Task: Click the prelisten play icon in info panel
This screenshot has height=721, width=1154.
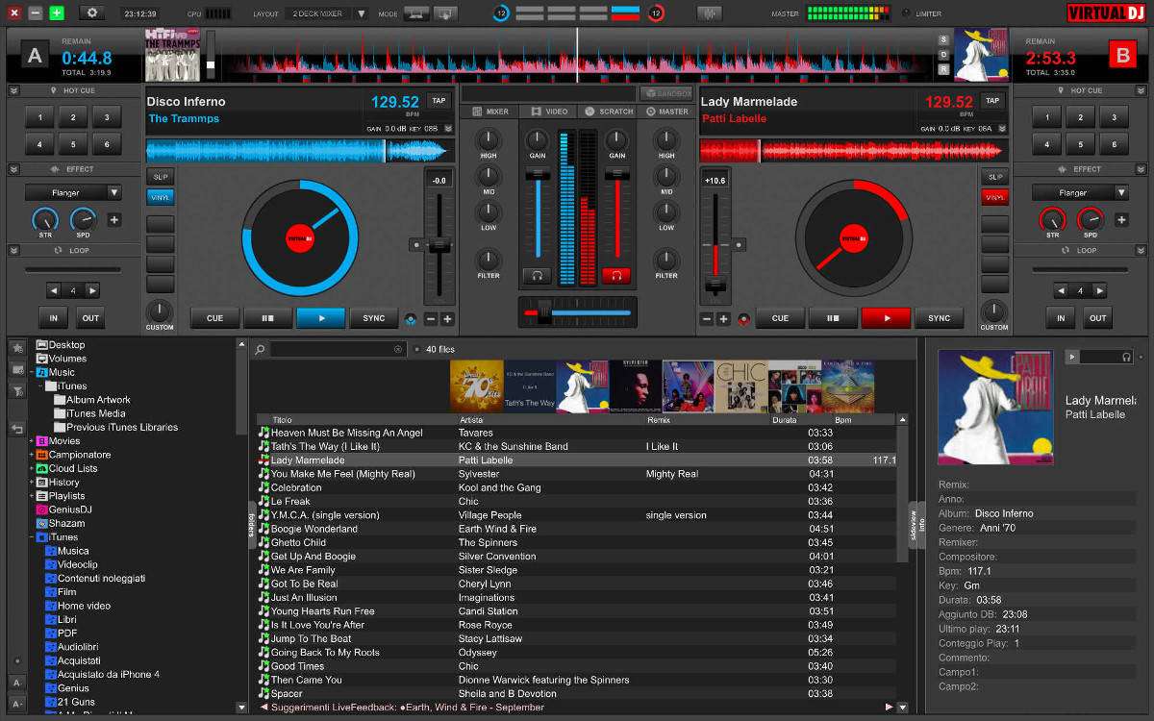Action: click(1071, 357)
